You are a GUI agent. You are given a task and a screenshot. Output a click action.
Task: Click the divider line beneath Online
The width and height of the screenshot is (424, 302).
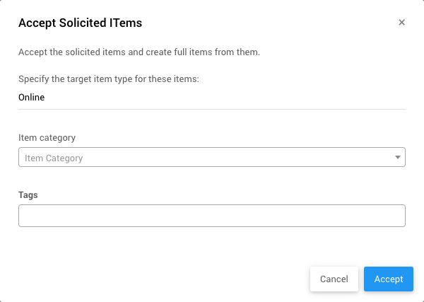211,109
